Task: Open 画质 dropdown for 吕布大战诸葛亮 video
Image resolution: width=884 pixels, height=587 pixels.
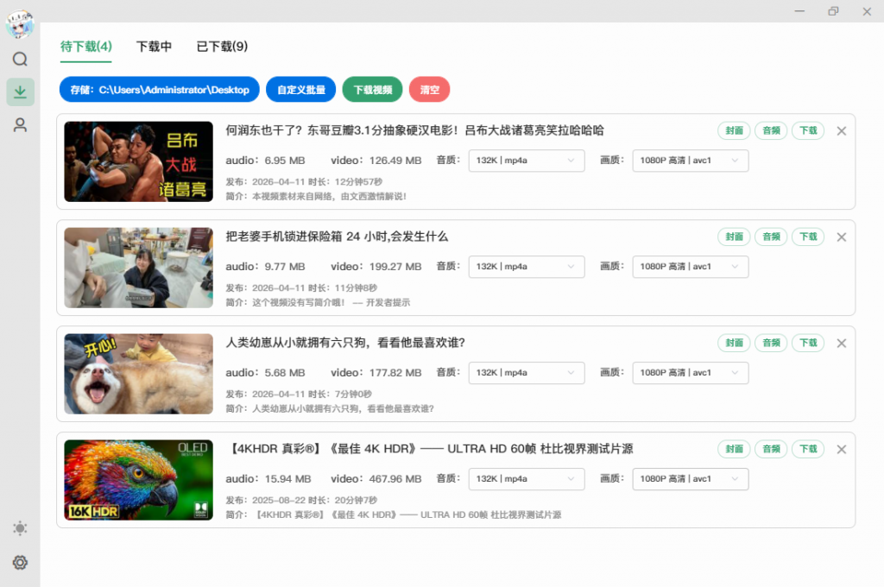Action: (691, 161)
